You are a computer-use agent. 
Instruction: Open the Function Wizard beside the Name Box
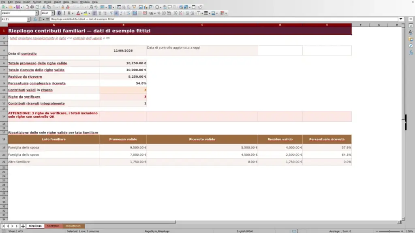[35, 19]
